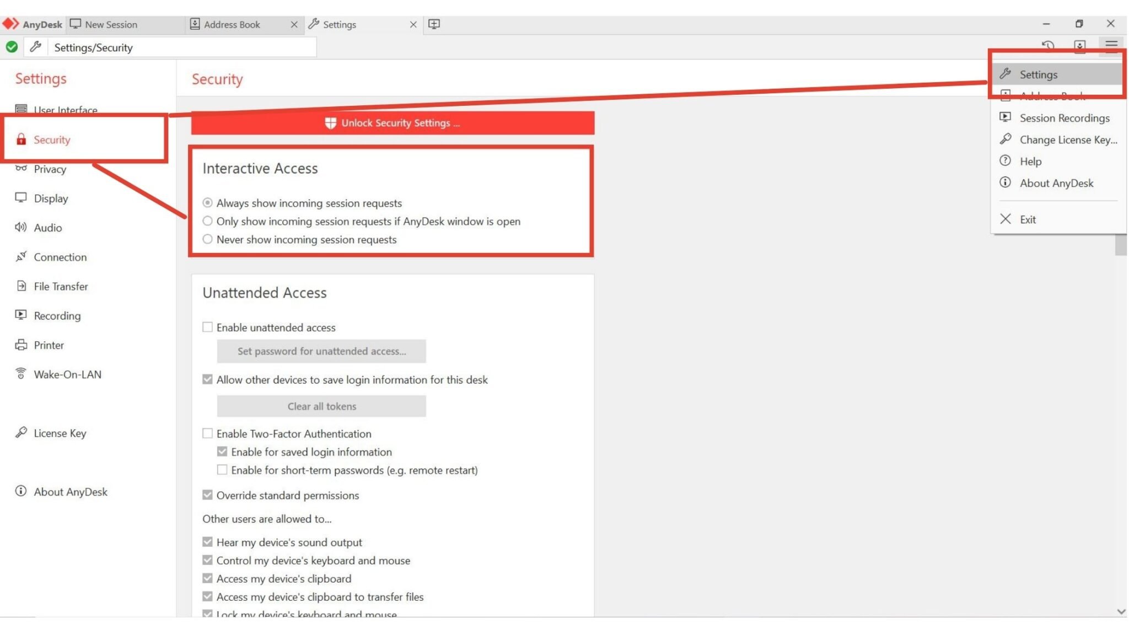Click the green connection status icon
Screen dimensions: 1129x635
pyautogui.click(x=12, y=47)
